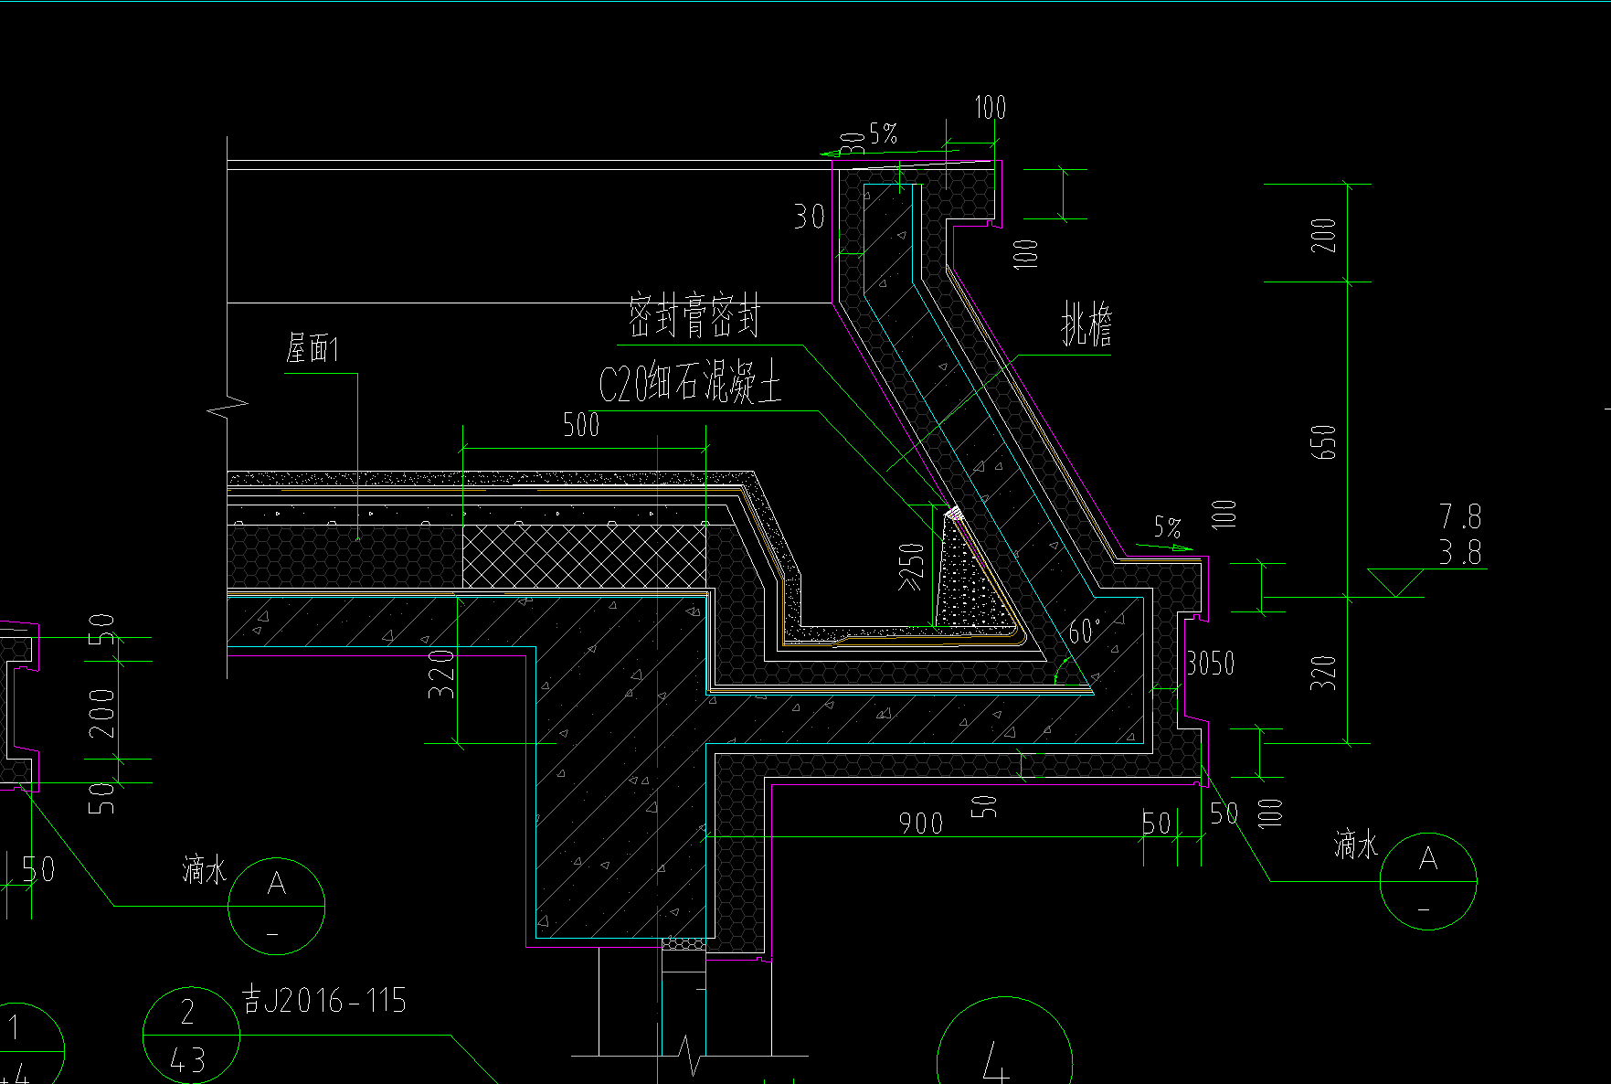Image resolution: width=1611 pixels, height=1084 pixels.
Task: Select the "吉J2016-115" atlas reference text
Action: click(324, 1000)
